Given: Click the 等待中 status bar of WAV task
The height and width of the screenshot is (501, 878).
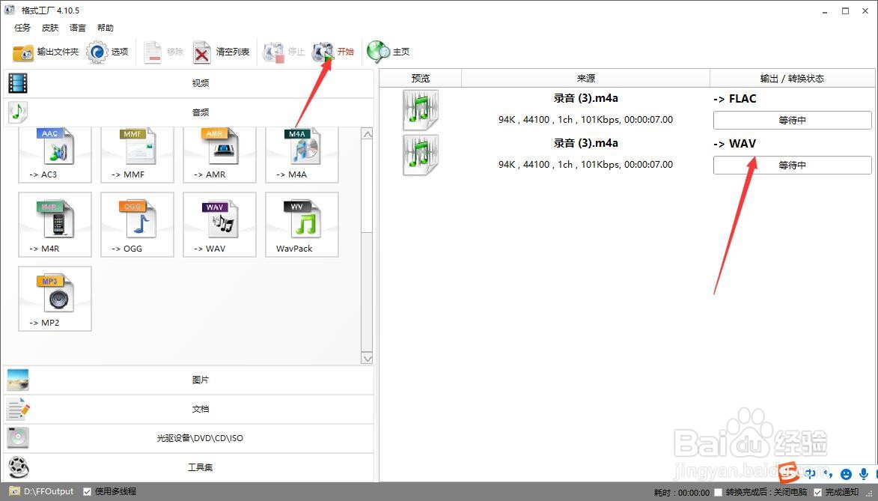Looking at the screenshot, I should point(793,166).
